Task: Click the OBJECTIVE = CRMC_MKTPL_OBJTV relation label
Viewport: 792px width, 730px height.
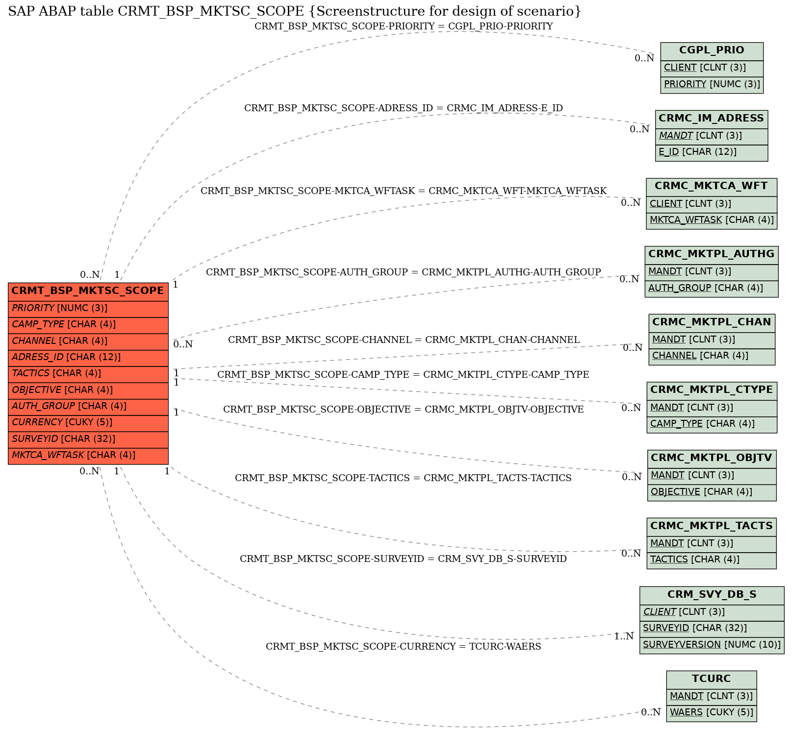Action: pos(404,410)
